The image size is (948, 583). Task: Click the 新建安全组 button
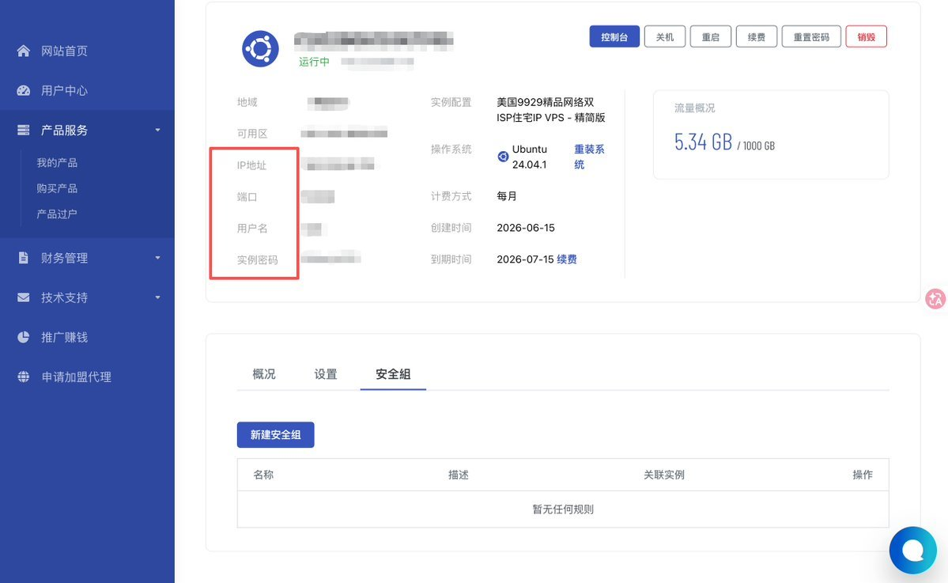tap(276, 435)
